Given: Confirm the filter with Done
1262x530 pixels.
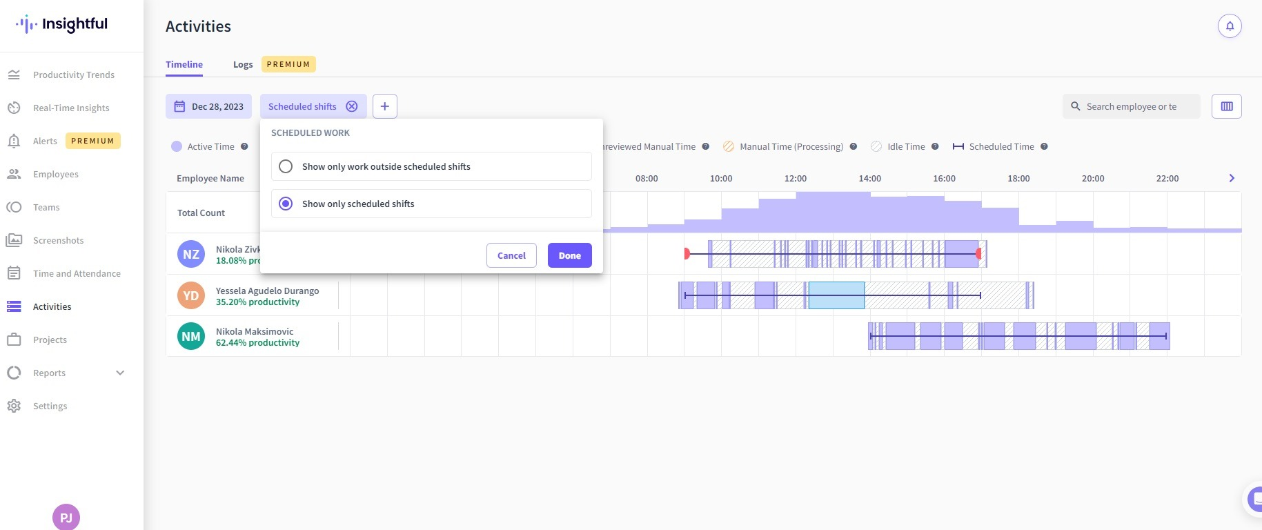Looking at the screenshot, I should click(570, 255).
